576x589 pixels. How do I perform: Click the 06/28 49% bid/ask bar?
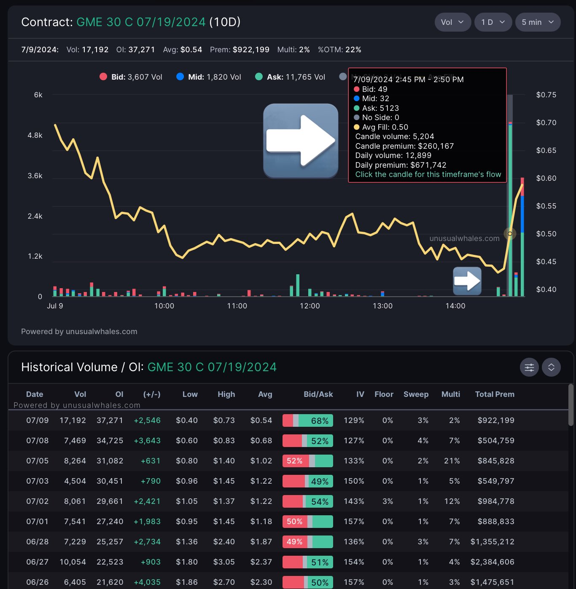point(308,542)
